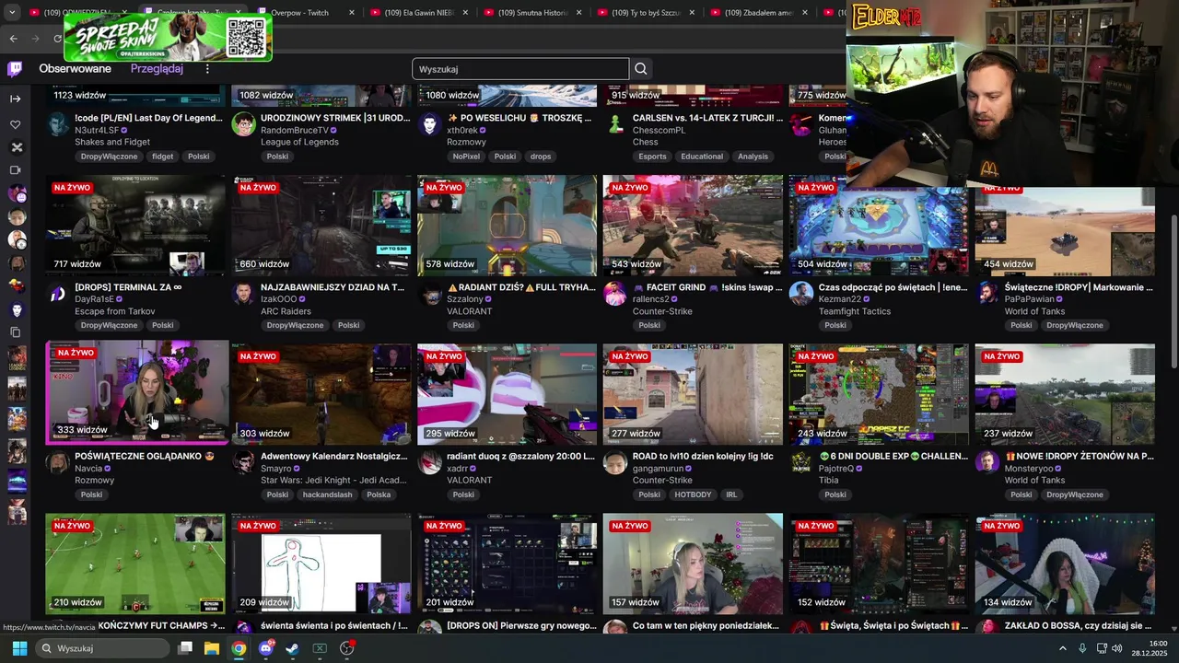Click the HOTBODY tag

(x=693, y=494)
